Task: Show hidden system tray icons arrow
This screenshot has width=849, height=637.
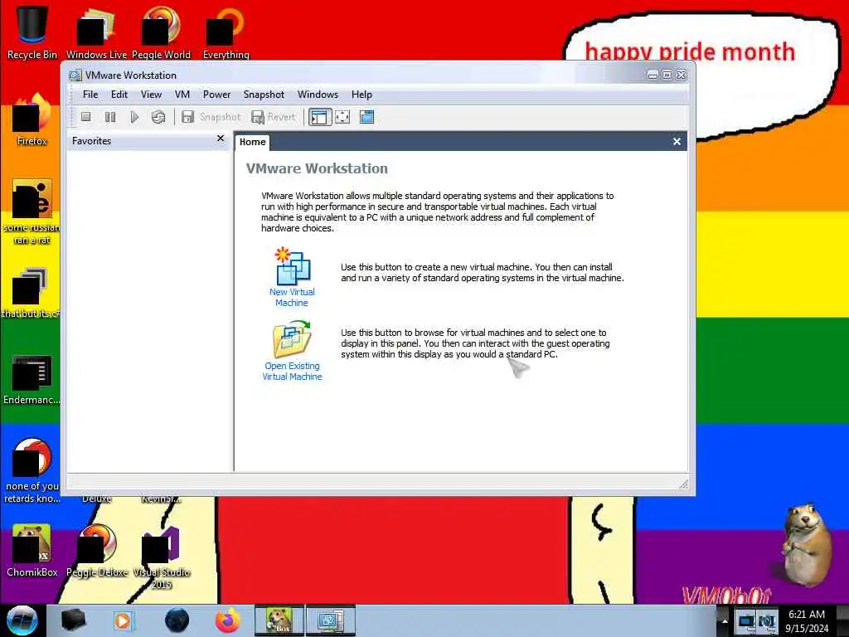Action: click(724, 621)
